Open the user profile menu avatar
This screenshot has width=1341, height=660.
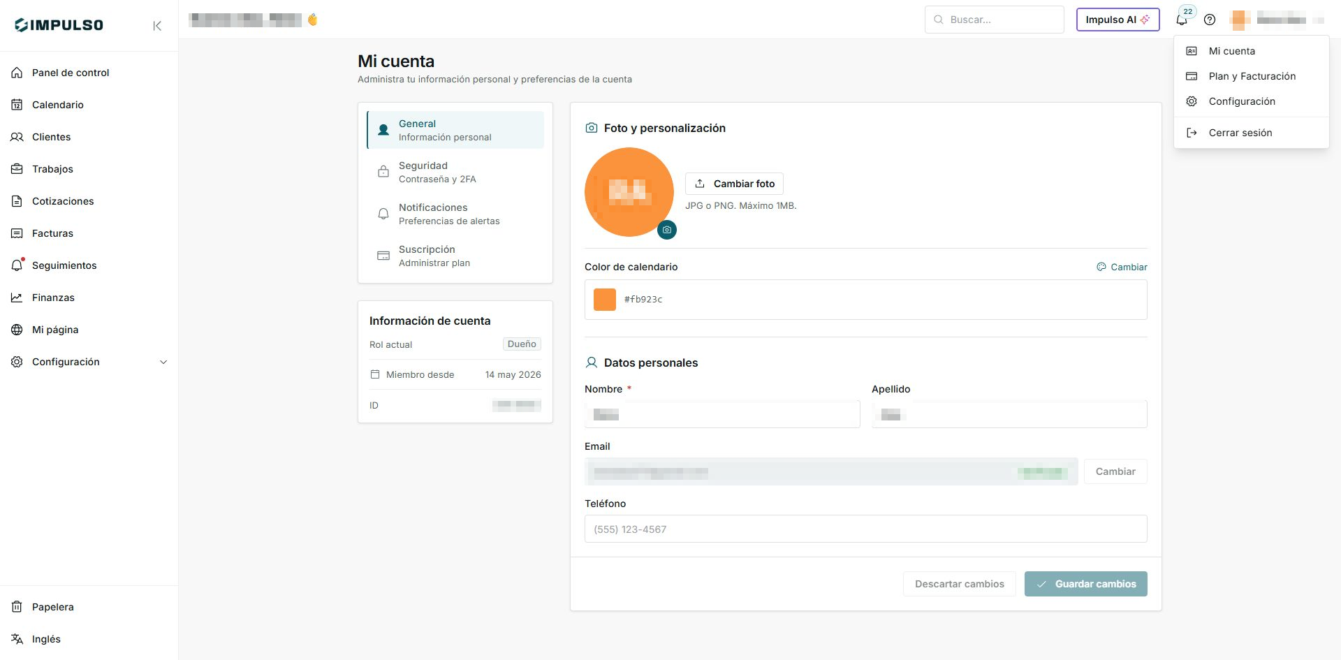(x=1240, y=20)
